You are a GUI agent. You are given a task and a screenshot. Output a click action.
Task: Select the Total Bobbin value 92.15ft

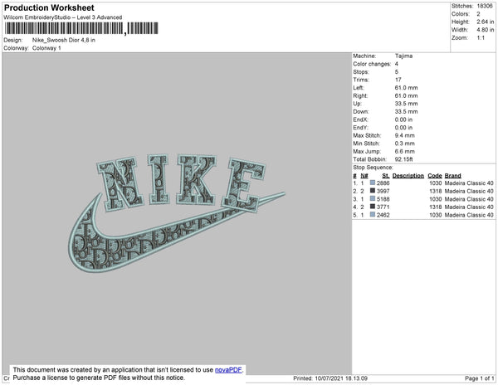coord(403,159)
